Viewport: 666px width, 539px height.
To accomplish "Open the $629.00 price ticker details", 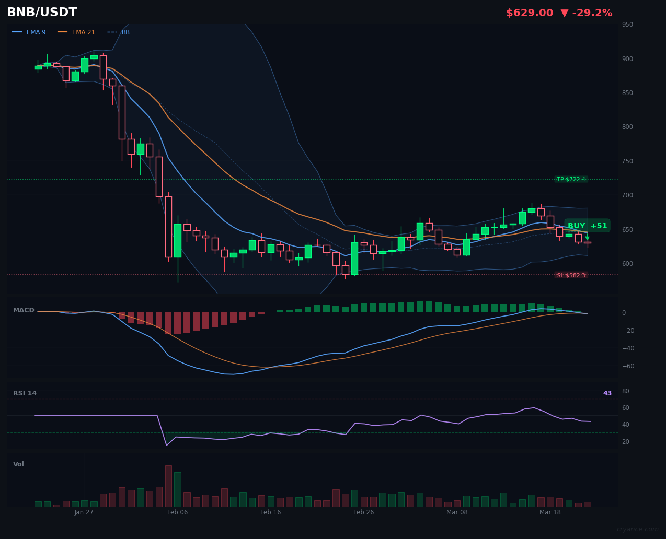I will pos(530,13).
